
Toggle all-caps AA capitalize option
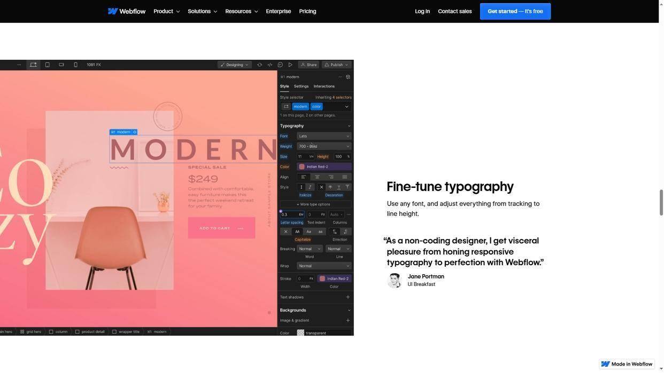click(x=297, y=232)
